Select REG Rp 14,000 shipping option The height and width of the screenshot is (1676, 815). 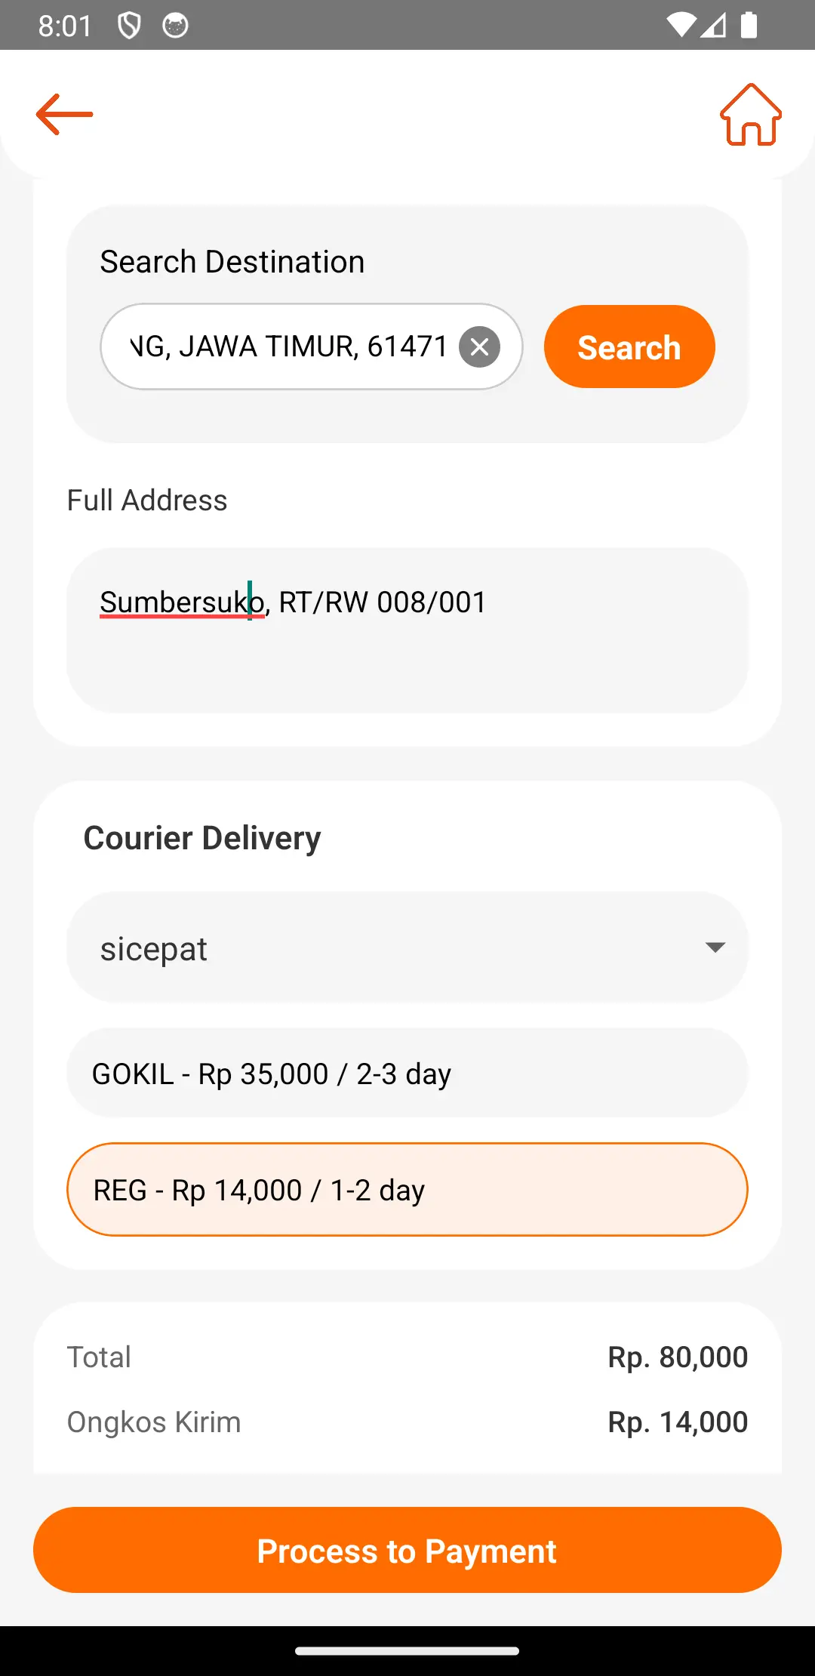[x=407, y=1190]
